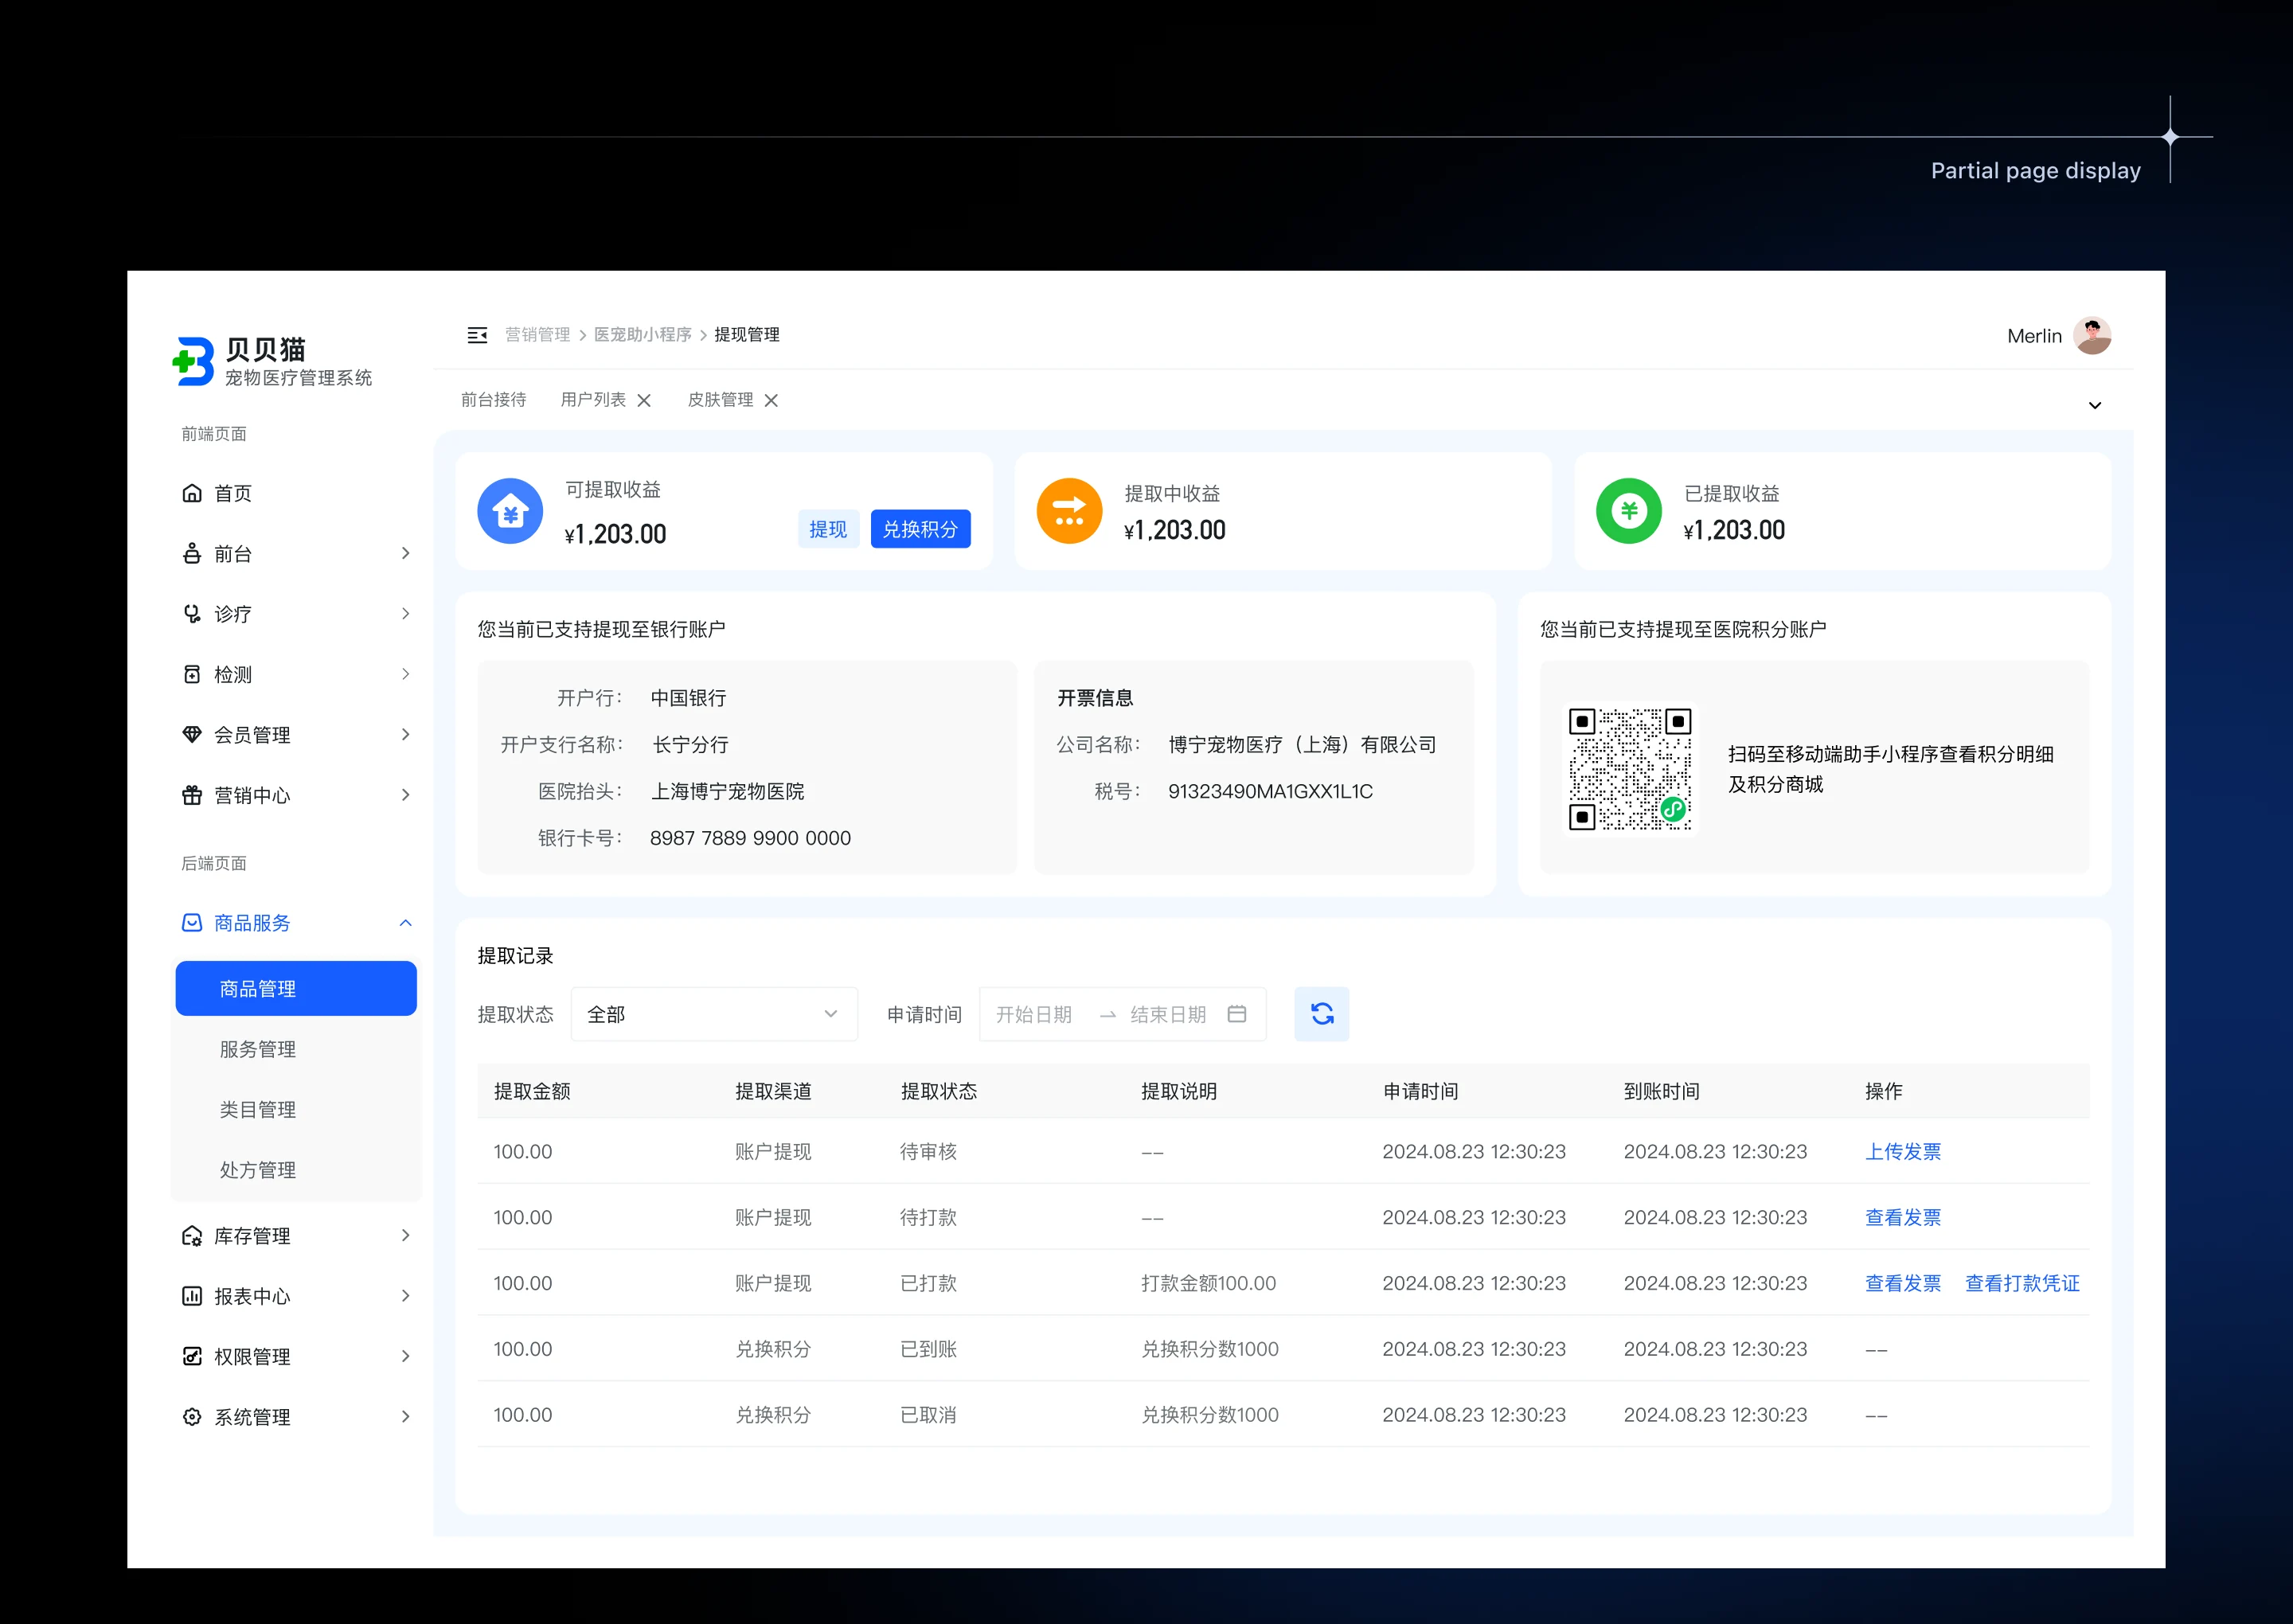Click the withdrawable earnings blue house icon
Viewport: 2293px width, 1624px height.
tap(510, 511)
